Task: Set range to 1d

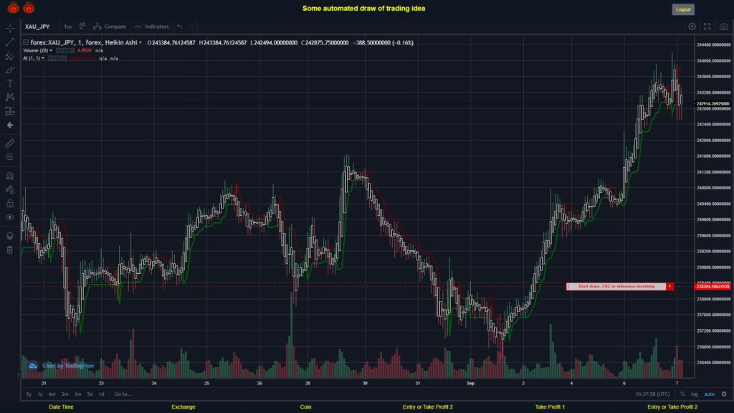Action: point(102,394)
